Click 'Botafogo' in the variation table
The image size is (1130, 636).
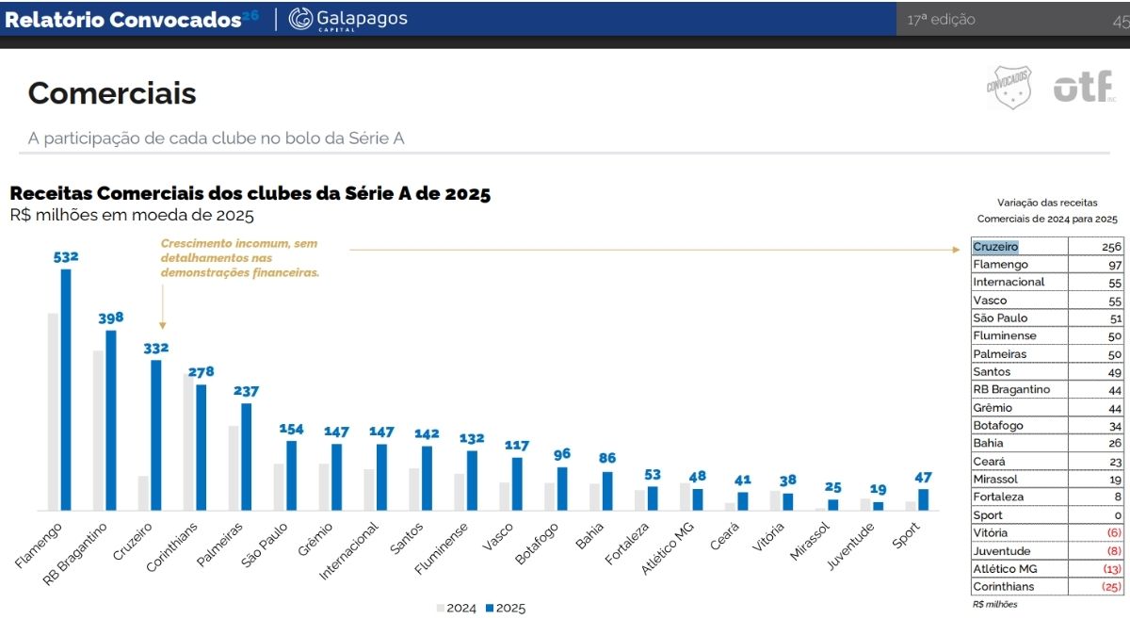pos(997,426)
